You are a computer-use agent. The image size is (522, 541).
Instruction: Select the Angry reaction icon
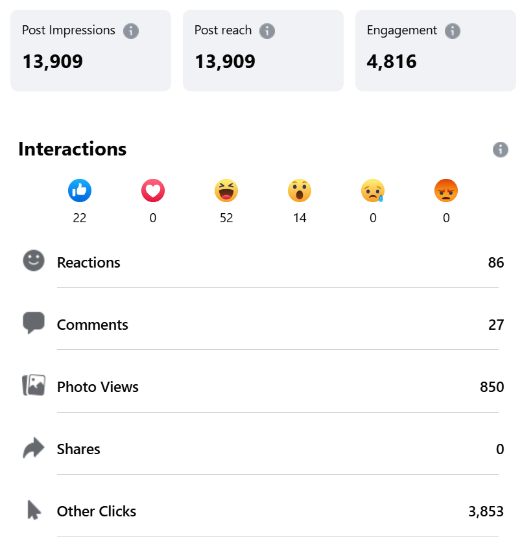(446, 190)
